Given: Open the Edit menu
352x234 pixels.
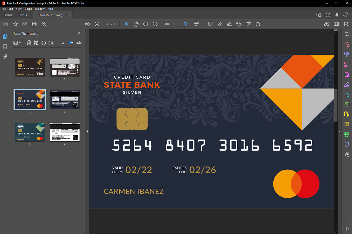Looking at the screenshot, I should (x=11, y=9).
